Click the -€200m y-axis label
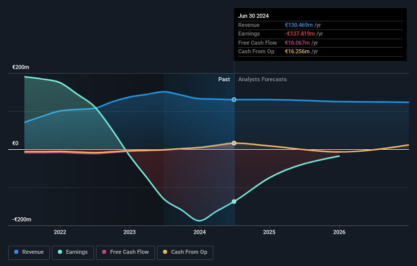 click(x=21, y=219)
